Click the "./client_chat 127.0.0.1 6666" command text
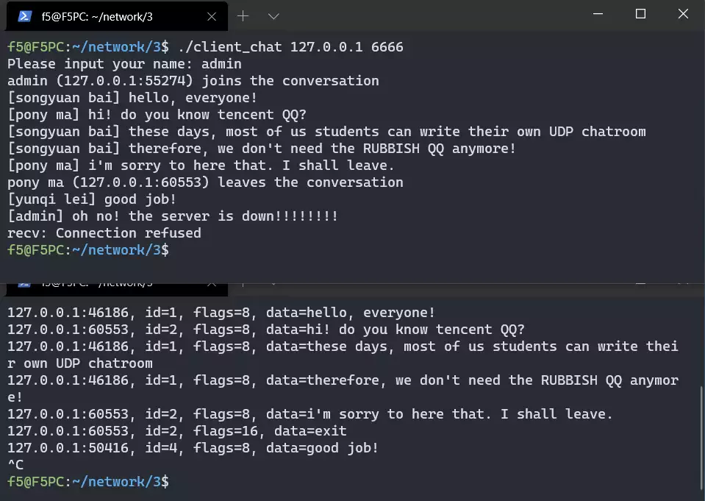The image size is (705, 501). click(290, 47)
